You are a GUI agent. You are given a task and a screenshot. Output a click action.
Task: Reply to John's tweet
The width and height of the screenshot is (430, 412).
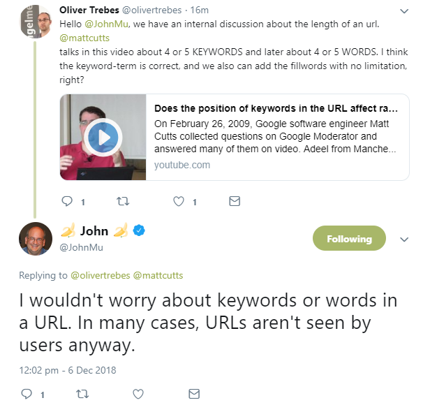coord(27,394)
